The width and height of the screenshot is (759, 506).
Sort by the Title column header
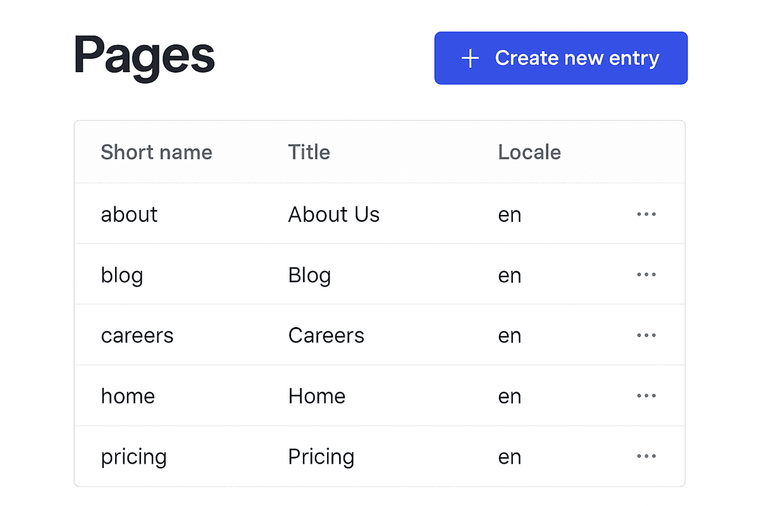[309, 152]
